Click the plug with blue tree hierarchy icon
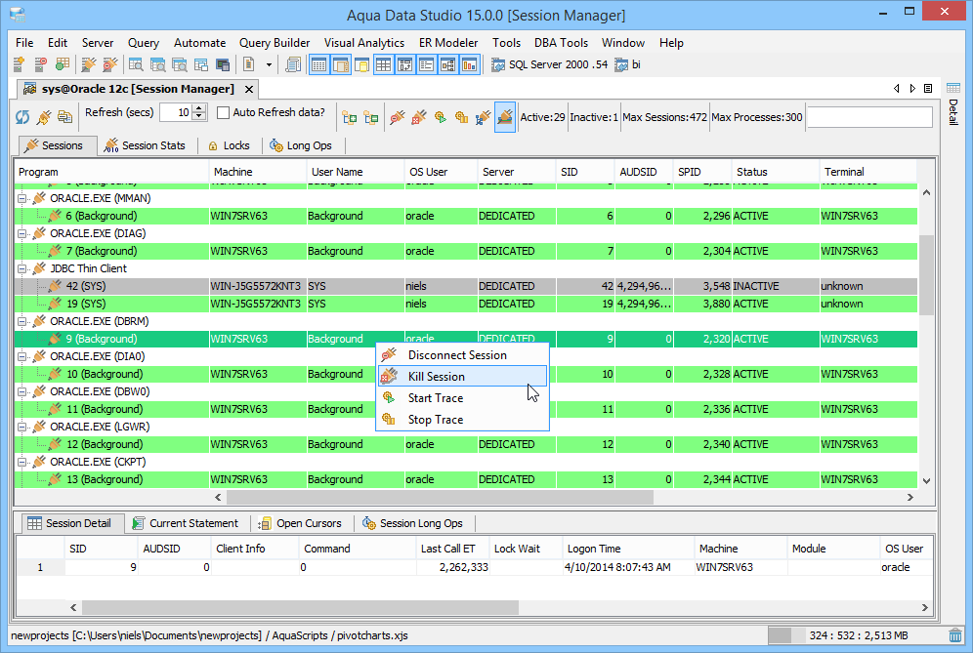This screenshot has height=653, width=973. point(483,117)
